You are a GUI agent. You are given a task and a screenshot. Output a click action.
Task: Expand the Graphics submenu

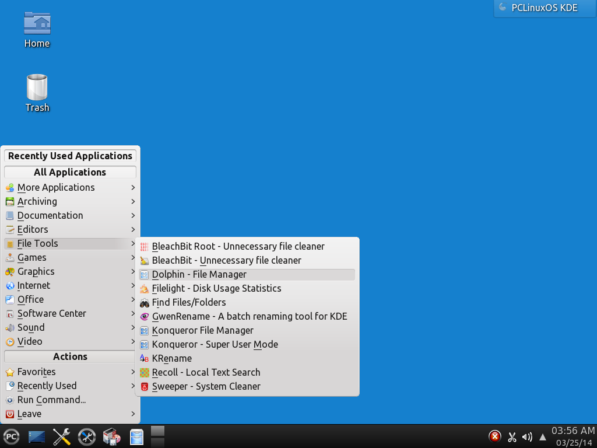click(x=71, y=272)
